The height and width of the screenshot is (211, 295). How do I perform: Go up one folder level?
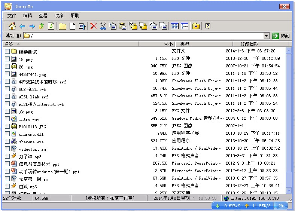pyautogui.click(x=42, y=26)
